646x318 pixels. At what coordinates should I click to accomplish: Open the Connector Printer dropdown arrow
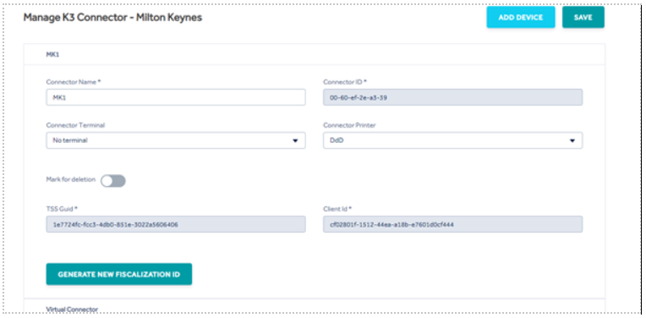pos(572,140)
